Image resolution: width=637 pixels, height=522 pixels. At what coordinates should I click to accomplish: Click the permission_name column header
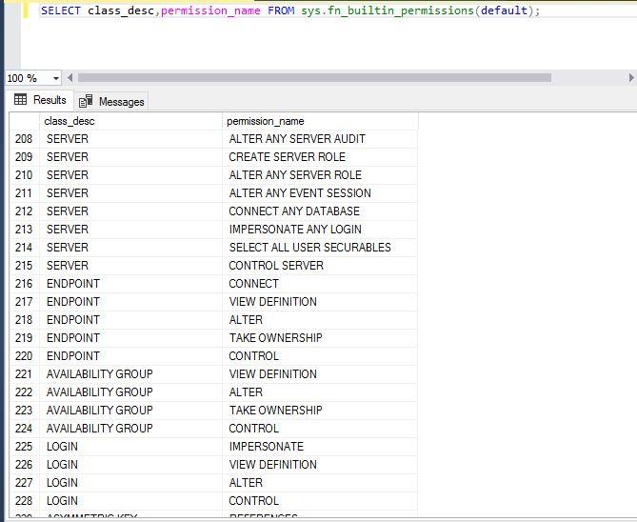(320, 121)
